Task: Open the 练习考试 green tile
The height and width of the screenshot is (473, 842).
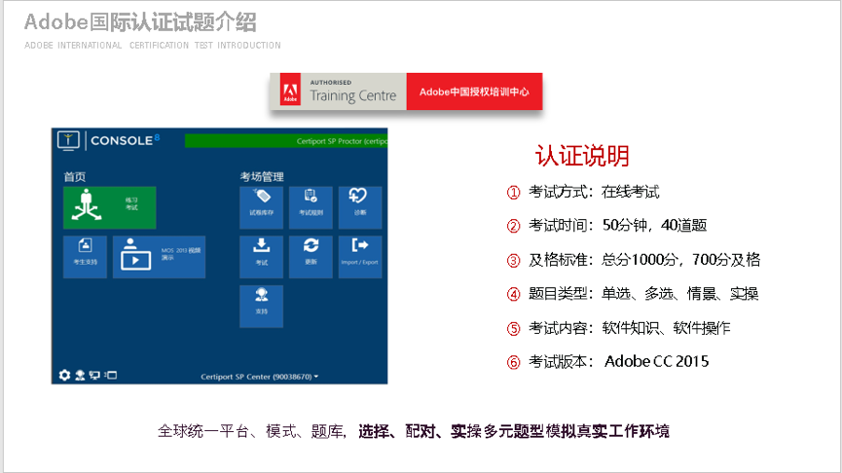Action: pos(110,207)
